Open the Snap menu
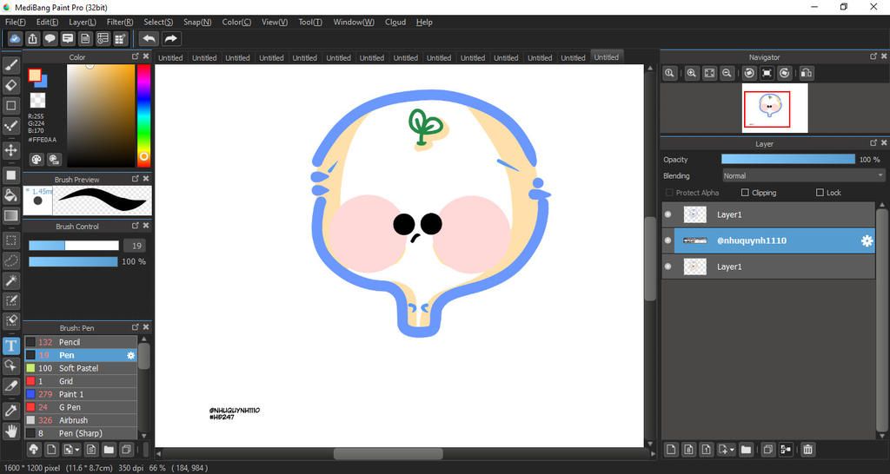This screenshot has height=474, width=890. 197,22
